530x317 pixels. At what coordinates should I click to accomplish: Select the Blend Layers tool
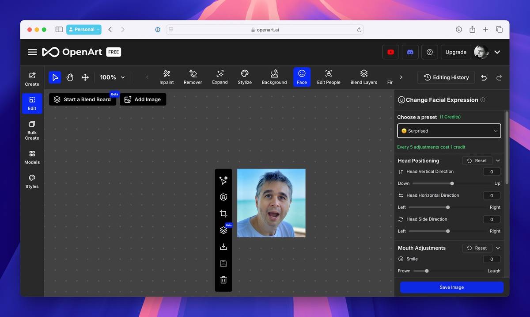tap(364, 77)
